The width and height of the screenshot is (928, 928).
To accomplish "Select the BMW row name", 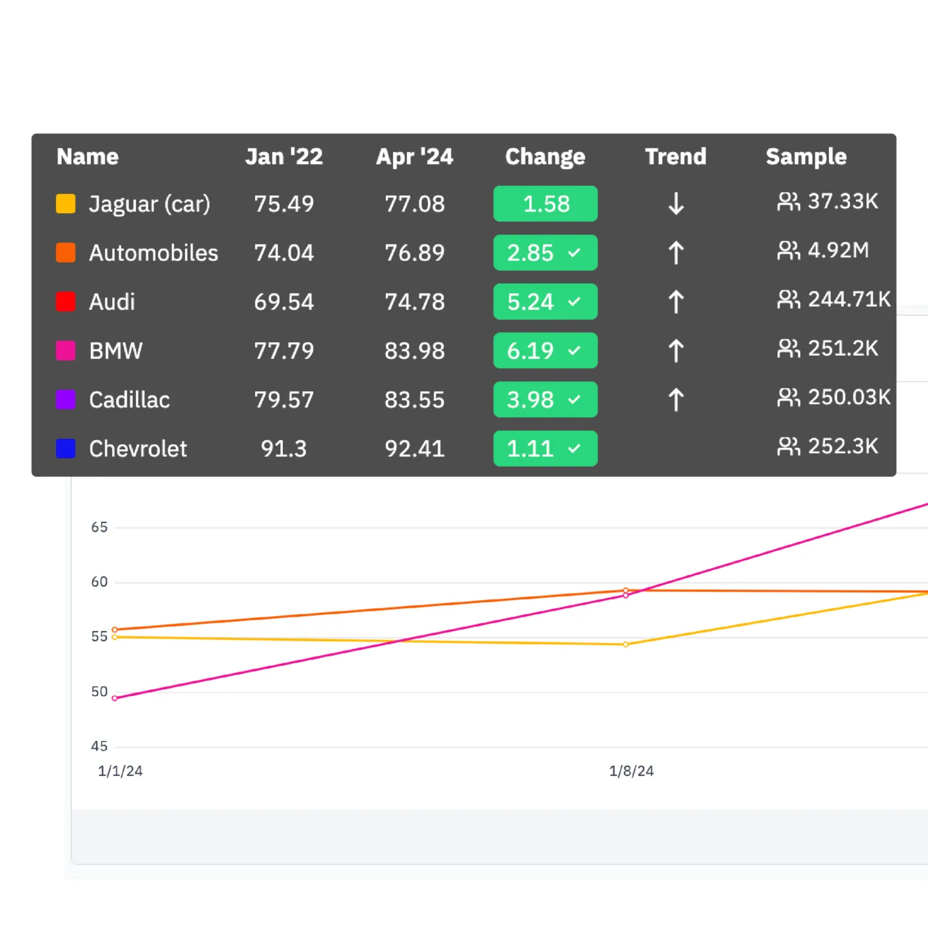I will pos(116,351).
